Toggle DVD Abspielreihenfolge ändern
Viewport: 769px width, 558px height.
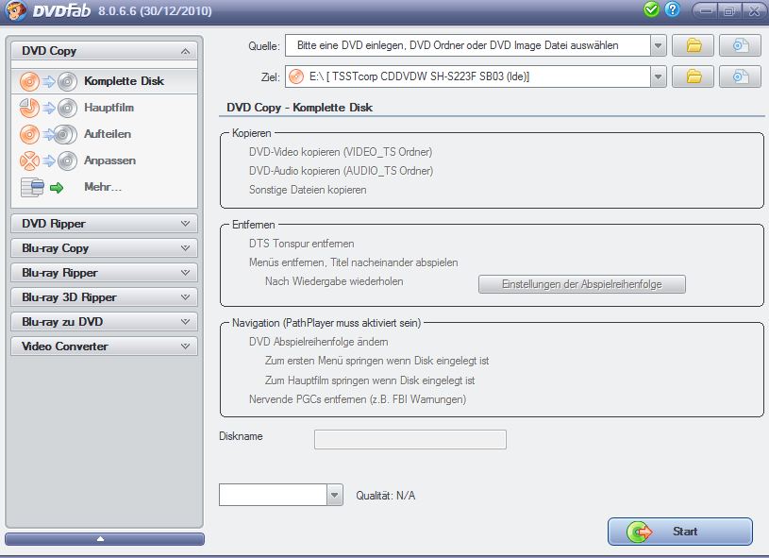coord(318,342)
